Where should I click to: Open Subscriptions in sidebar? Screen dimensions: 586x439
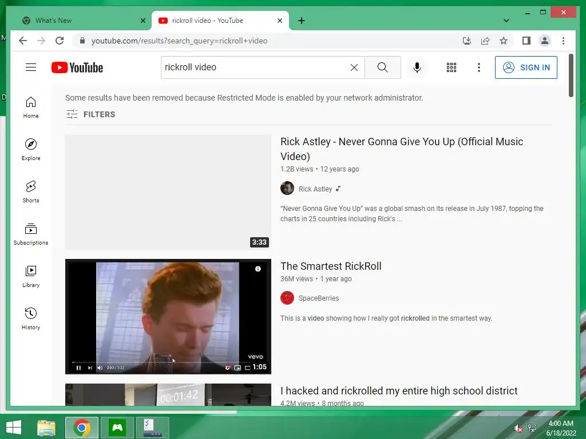(x=31, y=234)
